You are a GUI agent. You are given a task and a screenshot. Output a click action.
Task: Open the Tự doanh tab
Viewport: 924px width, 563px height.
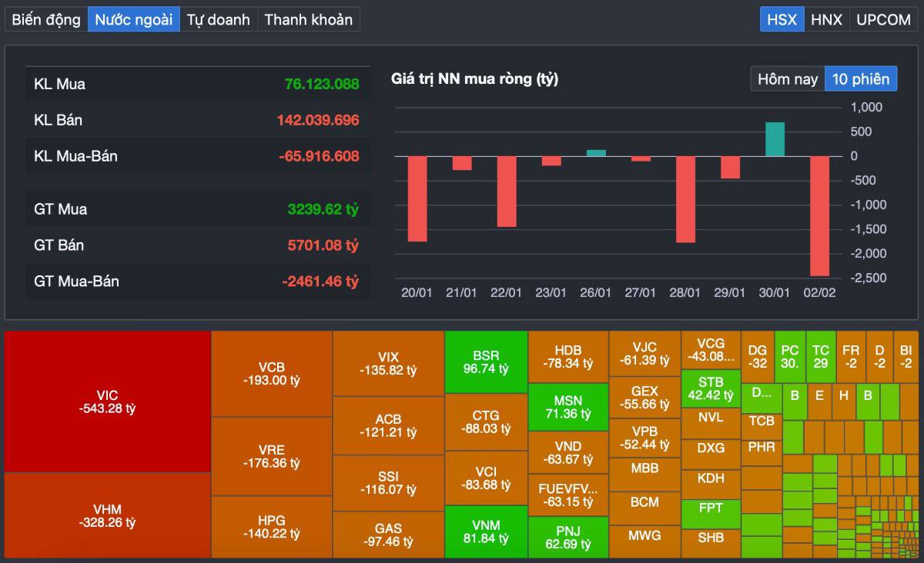tap(219, 19)
